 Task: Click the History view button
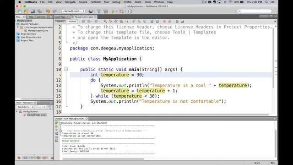coord(72,22)
